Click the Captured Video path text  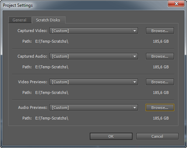click(52, 41)
